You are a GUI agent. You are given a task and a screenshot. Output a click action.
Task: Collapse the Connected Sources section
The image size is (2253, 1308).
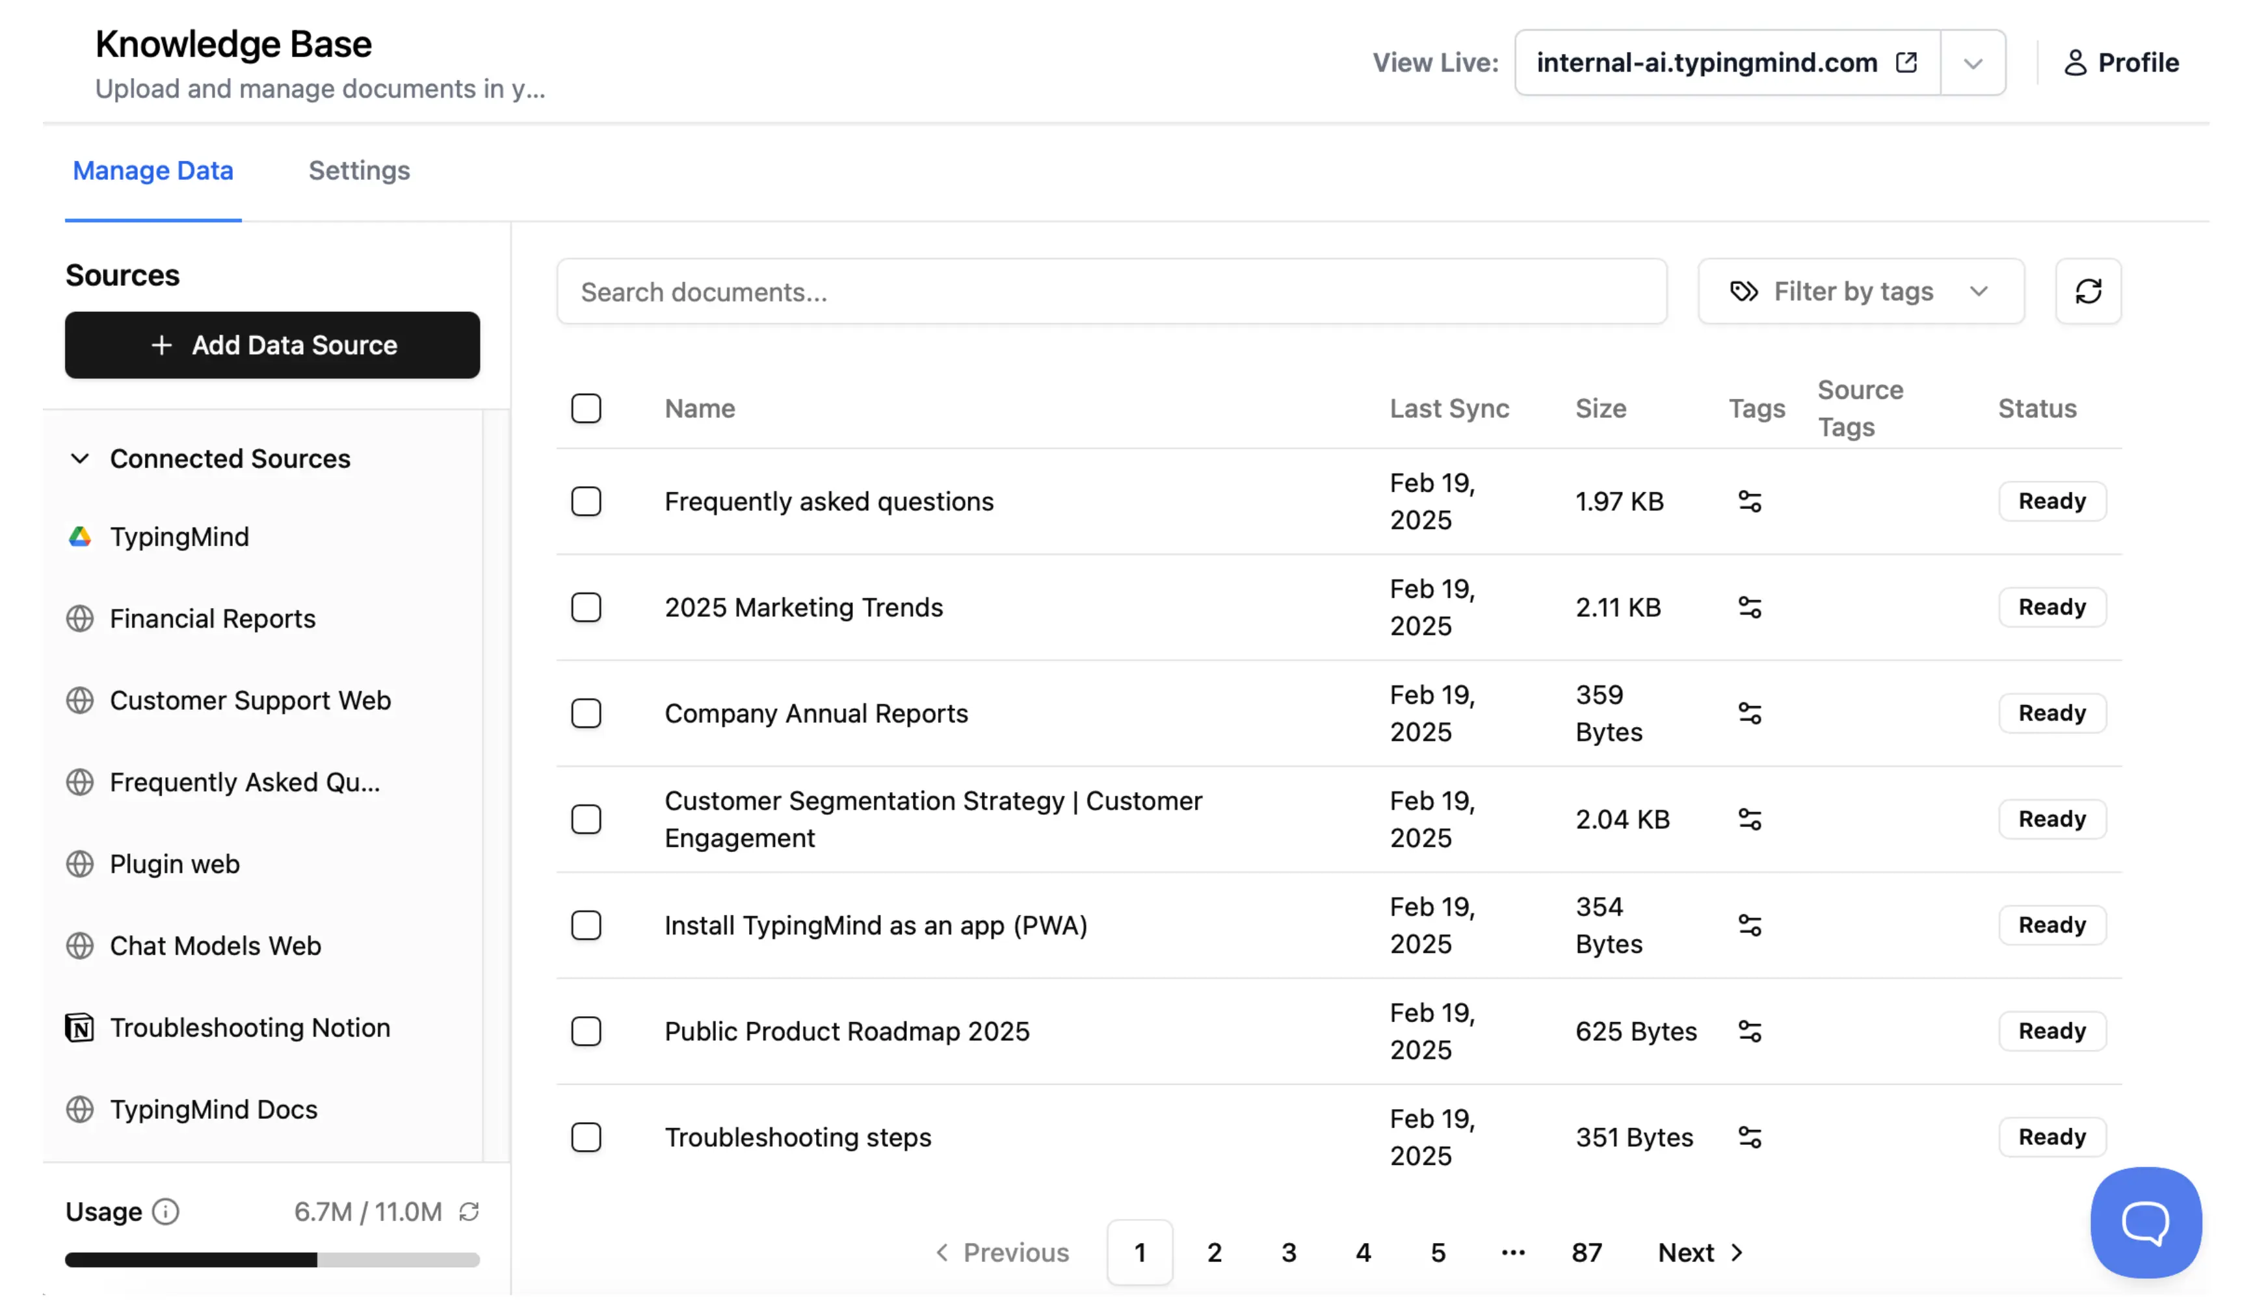[x=79, y=458]
